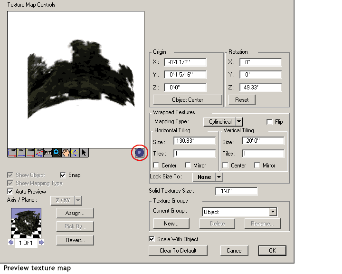Toggle the Snap checkbox
The image size is (342, 274).
tap(63, 175)
